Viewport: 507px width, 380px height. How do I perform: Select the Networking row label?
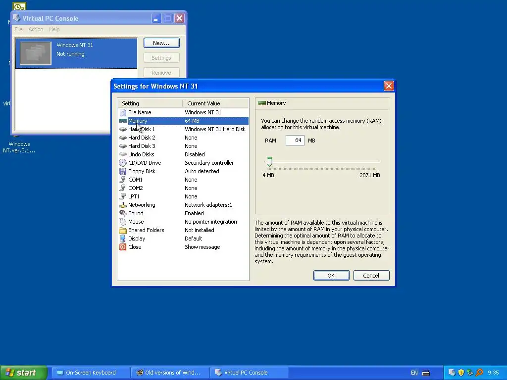point(142,205)
